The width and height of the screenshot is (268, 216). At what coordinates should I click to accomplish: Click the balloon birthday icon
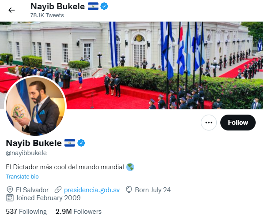click(x=129, y=190)
